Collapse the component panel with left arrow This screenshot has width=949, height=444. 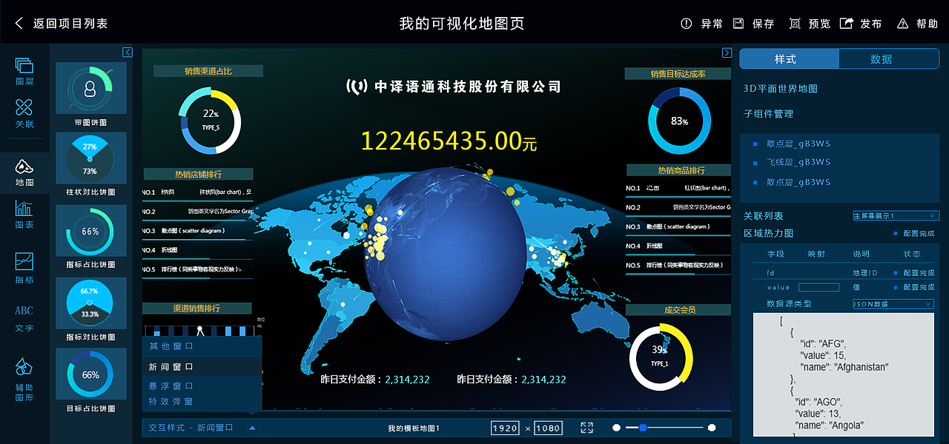tap(128, 53)
